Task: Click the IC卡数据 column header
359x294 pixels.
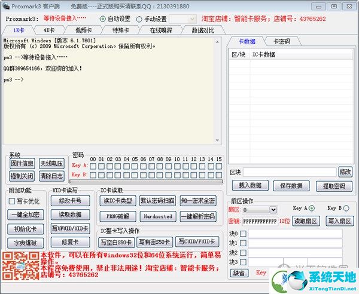Action: [301, 54]
